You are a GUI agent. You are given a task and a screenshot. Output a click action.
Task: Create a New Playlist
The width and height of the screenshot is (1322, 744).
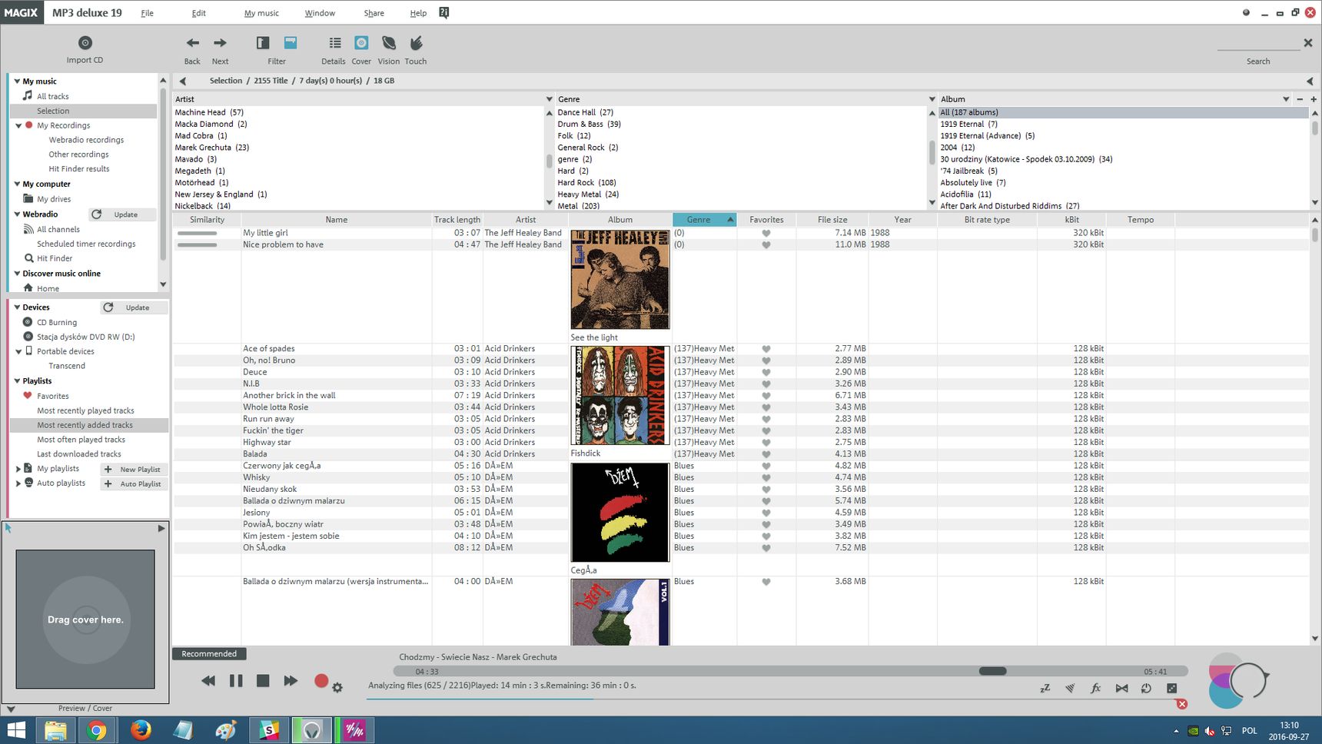[134, 469]
